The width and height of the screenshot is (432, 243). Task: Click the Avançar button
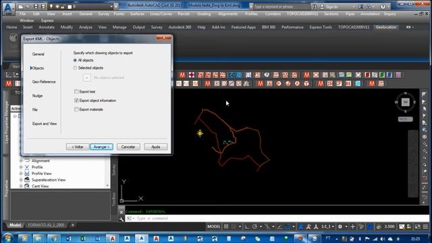(101, 147)
